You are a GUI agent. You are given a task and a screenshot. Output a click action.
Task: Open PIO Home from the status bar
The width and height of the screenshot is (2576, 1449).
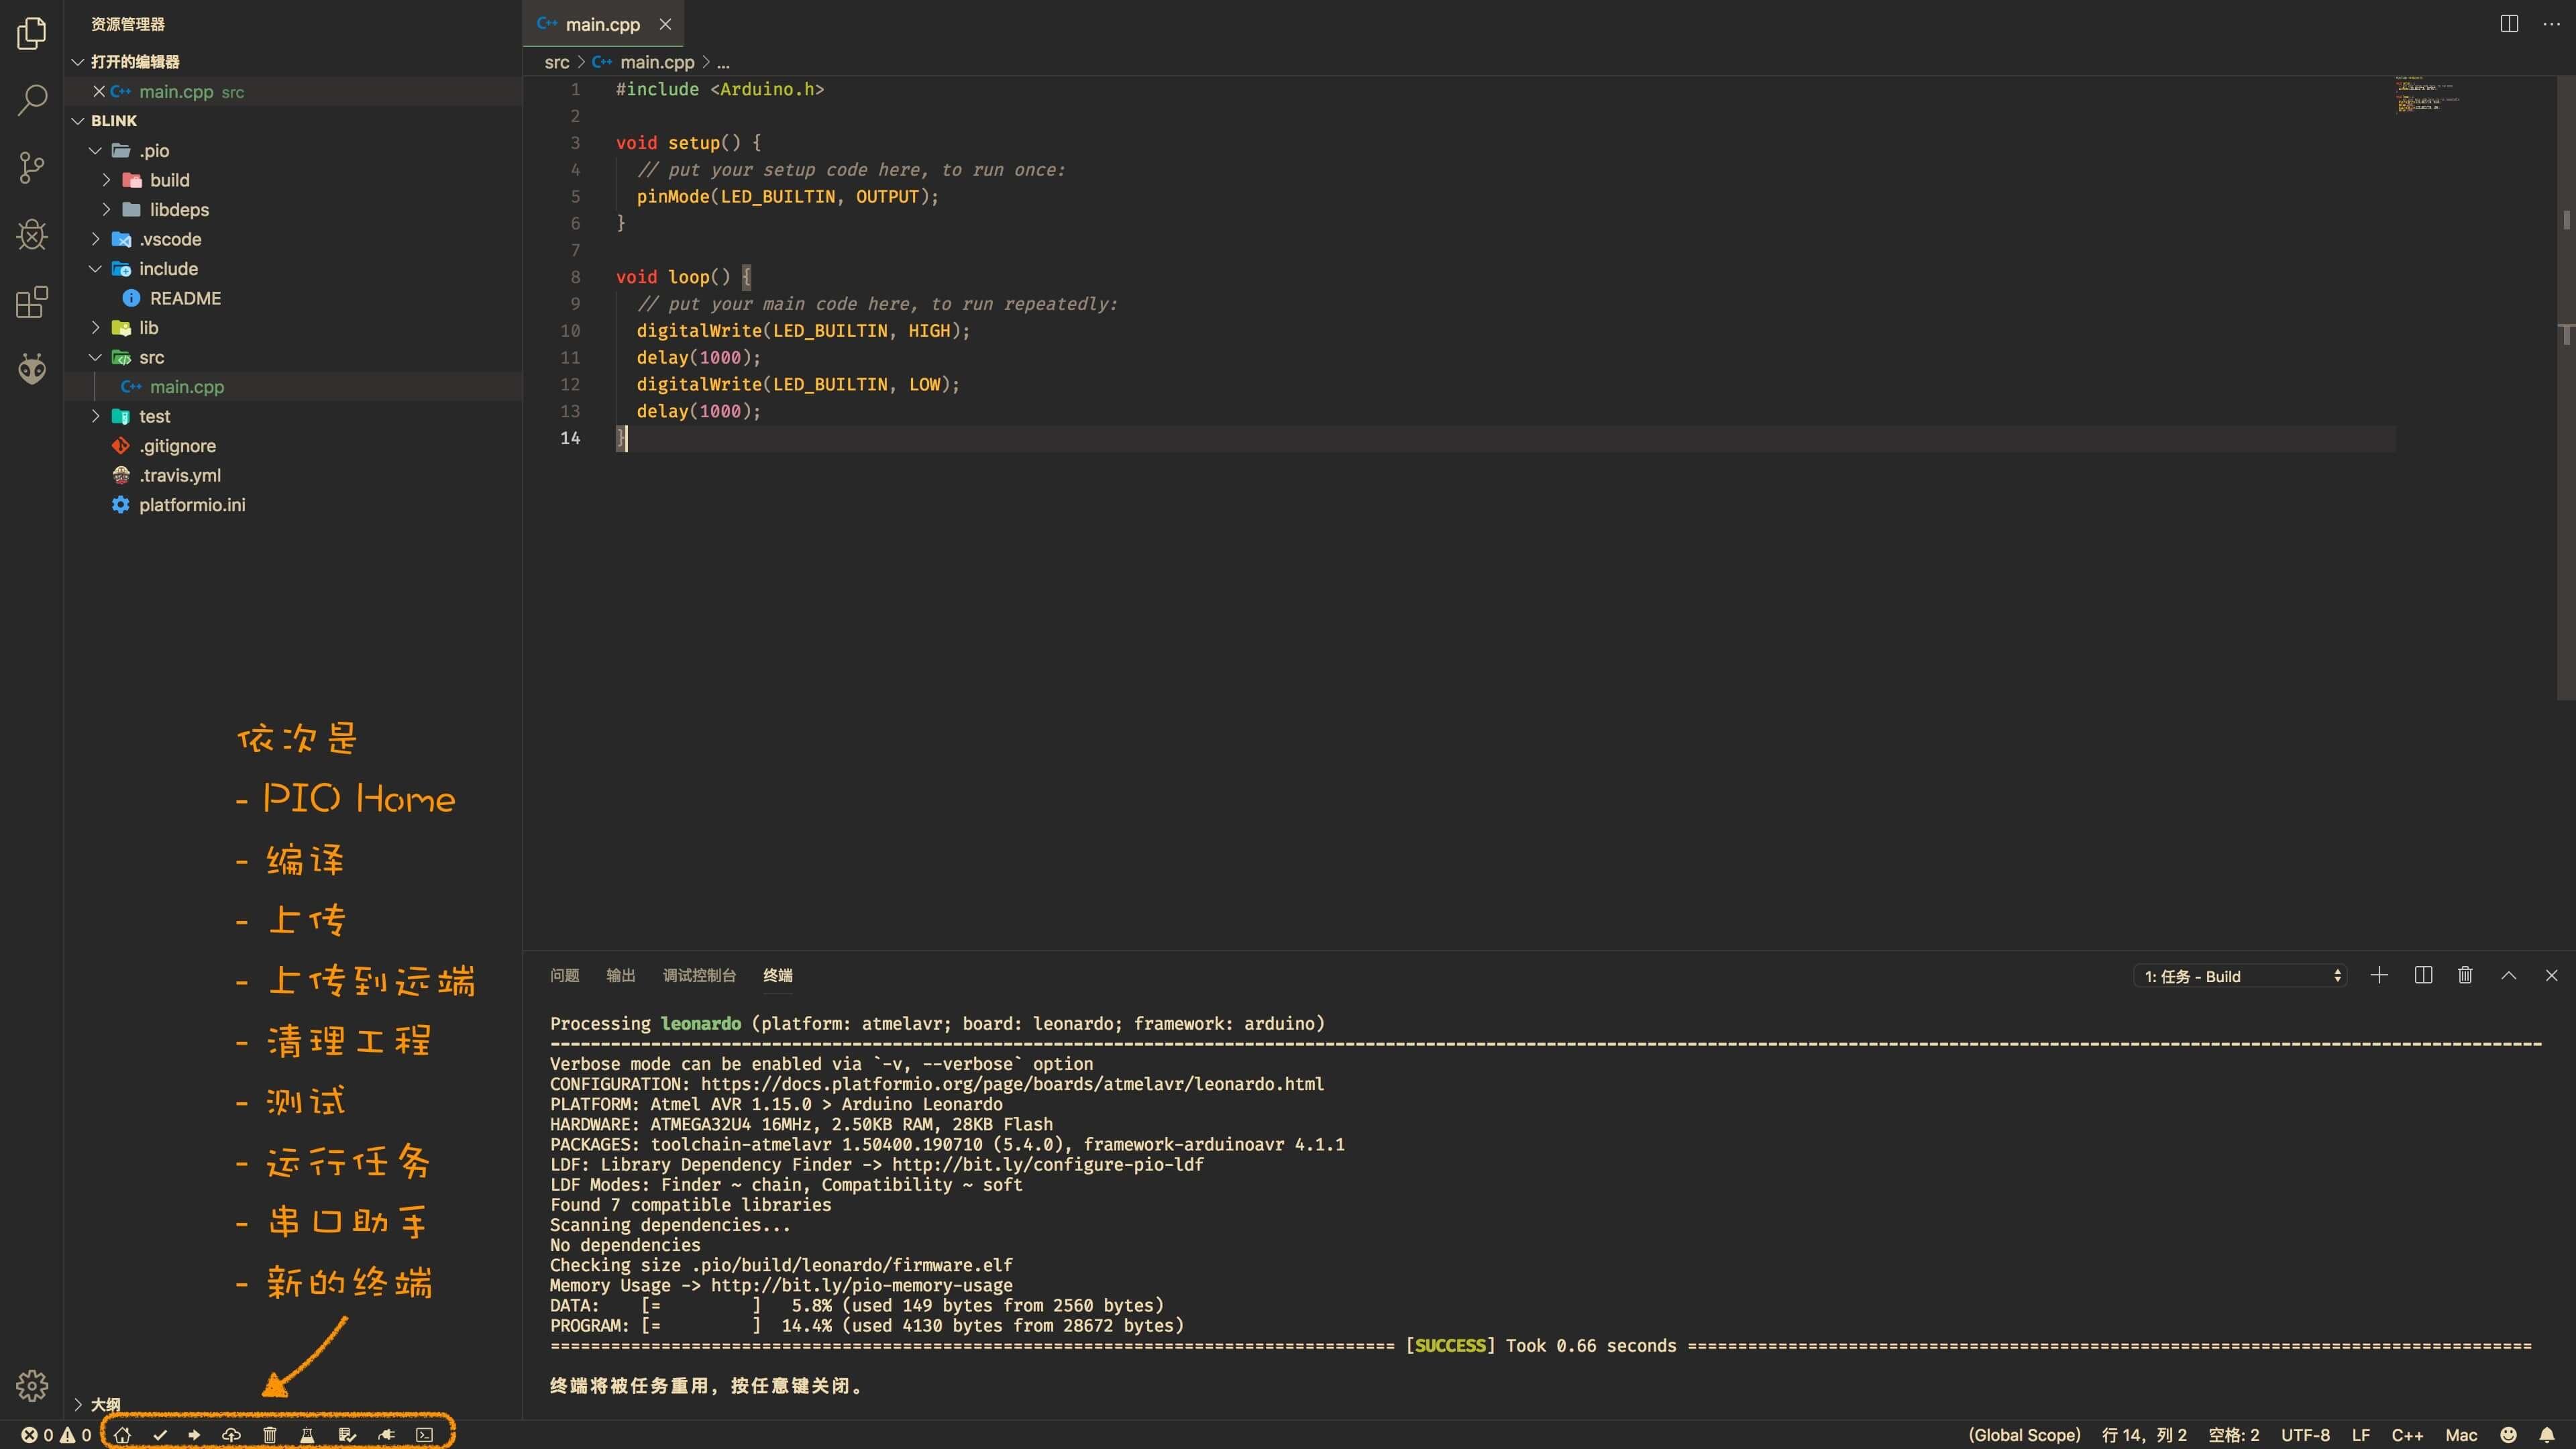[x=123, y=1434]
